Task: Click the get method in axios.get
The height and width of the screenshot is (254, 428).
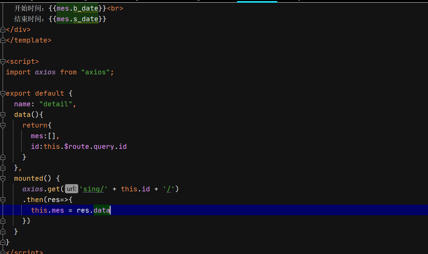Action: pos(54,189)
